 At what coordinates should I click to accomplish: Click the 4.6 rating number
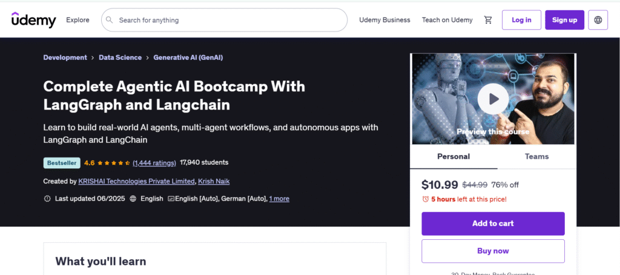[x=90, y=162]
